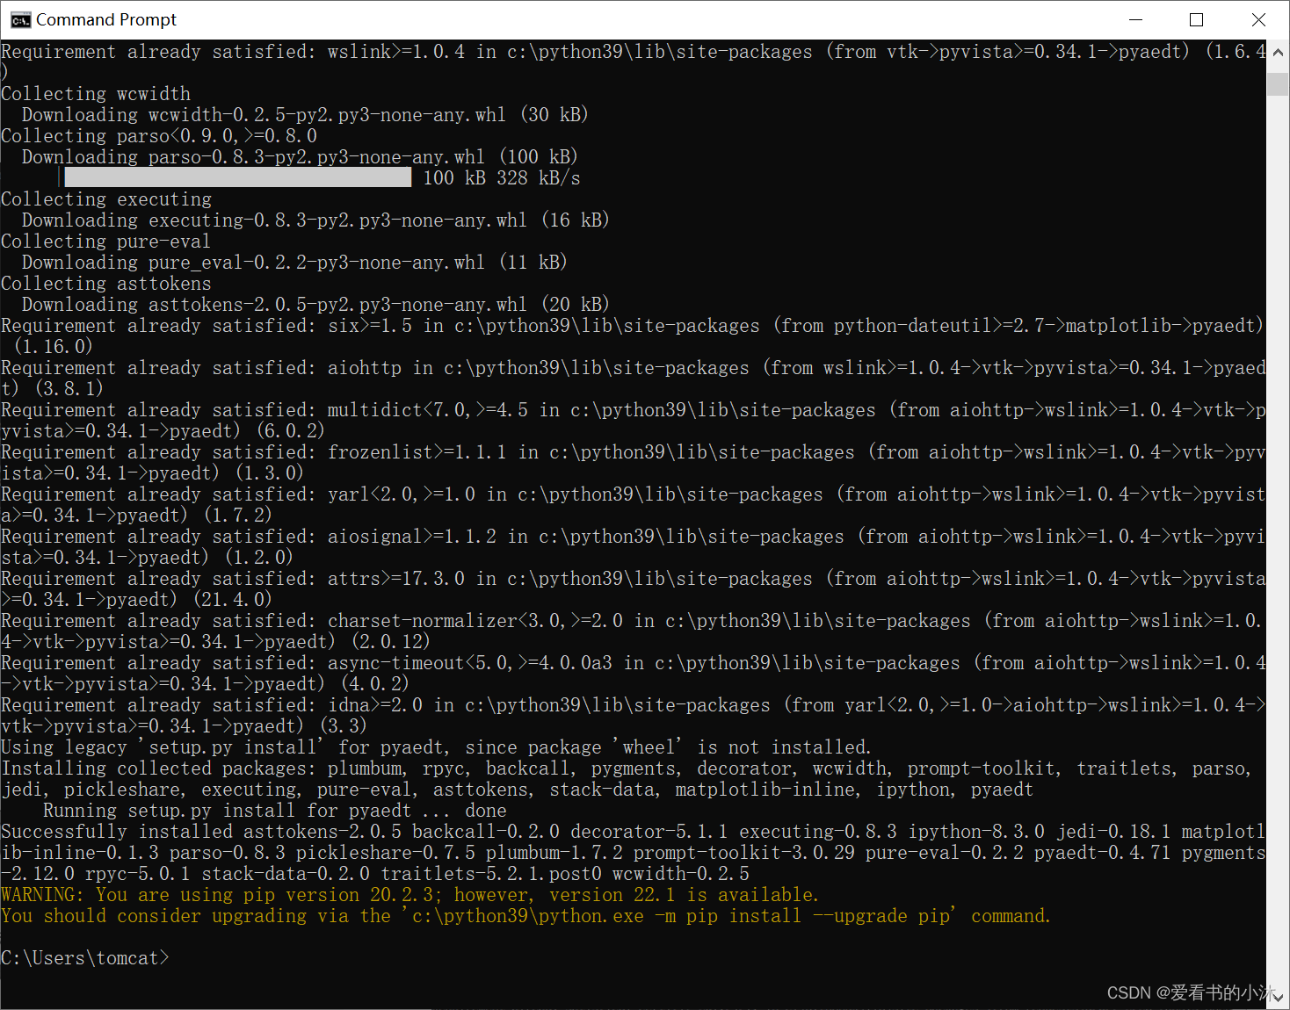This screenshot has width=1290, height=1010.
Task: Click the Command Prompt system menu icon
Action: 19,19
